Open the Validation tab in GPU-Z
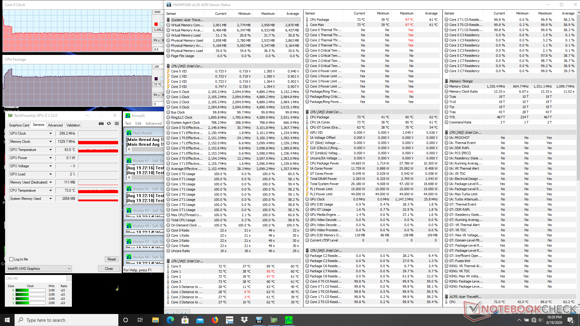Viewport: 580px width, 326px height. [73, 125]
